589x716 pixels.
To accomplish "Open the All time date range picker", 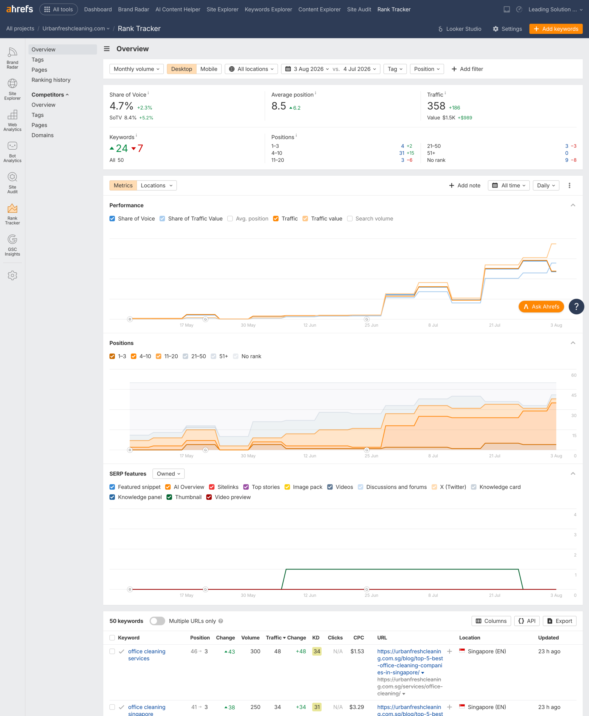I will (x=508, y=185).
